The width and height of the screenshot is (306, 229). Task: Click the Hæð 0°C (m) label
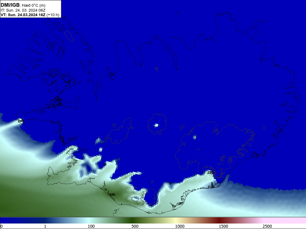34,5
